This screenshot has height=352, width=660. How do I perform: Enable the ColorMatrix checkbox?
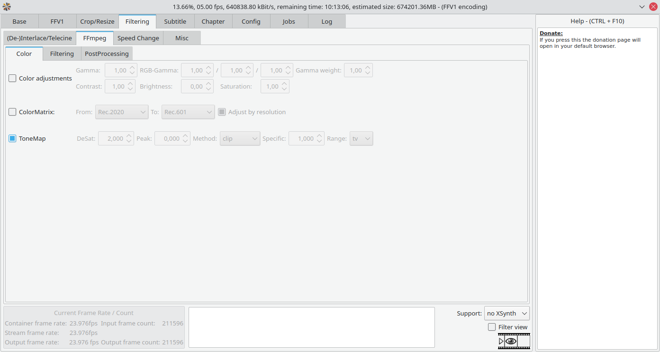point(13,112)
